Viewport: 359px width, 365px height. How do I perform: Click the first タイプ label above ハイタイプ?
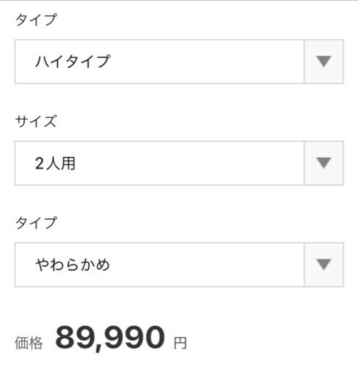[x=36, y=19]
